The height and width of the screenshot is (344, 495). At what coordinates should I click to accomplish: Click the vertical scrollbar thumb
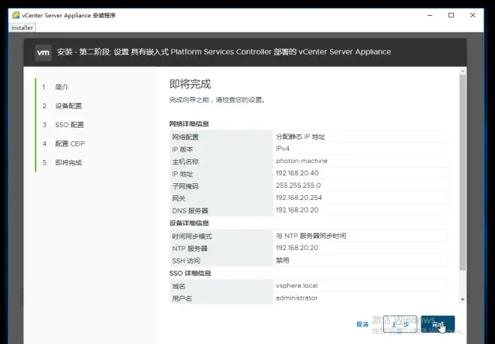point(463,173)
